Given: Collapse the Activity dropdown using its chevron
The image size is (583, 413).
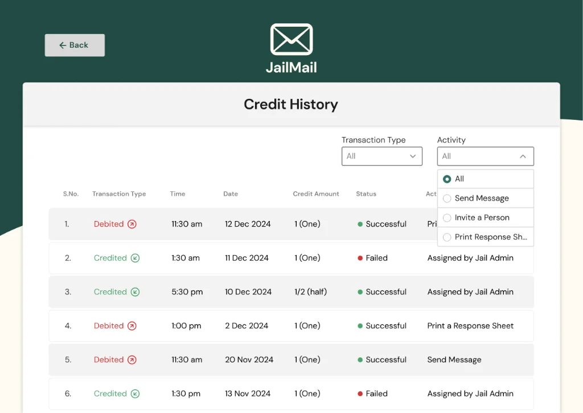Looking at the screenshot, I should pos(523,156).
